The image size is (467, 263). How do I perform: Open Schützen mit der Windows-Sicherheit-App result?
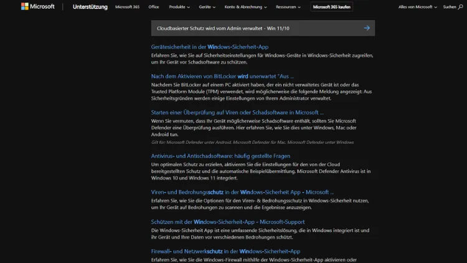point(227,222)
